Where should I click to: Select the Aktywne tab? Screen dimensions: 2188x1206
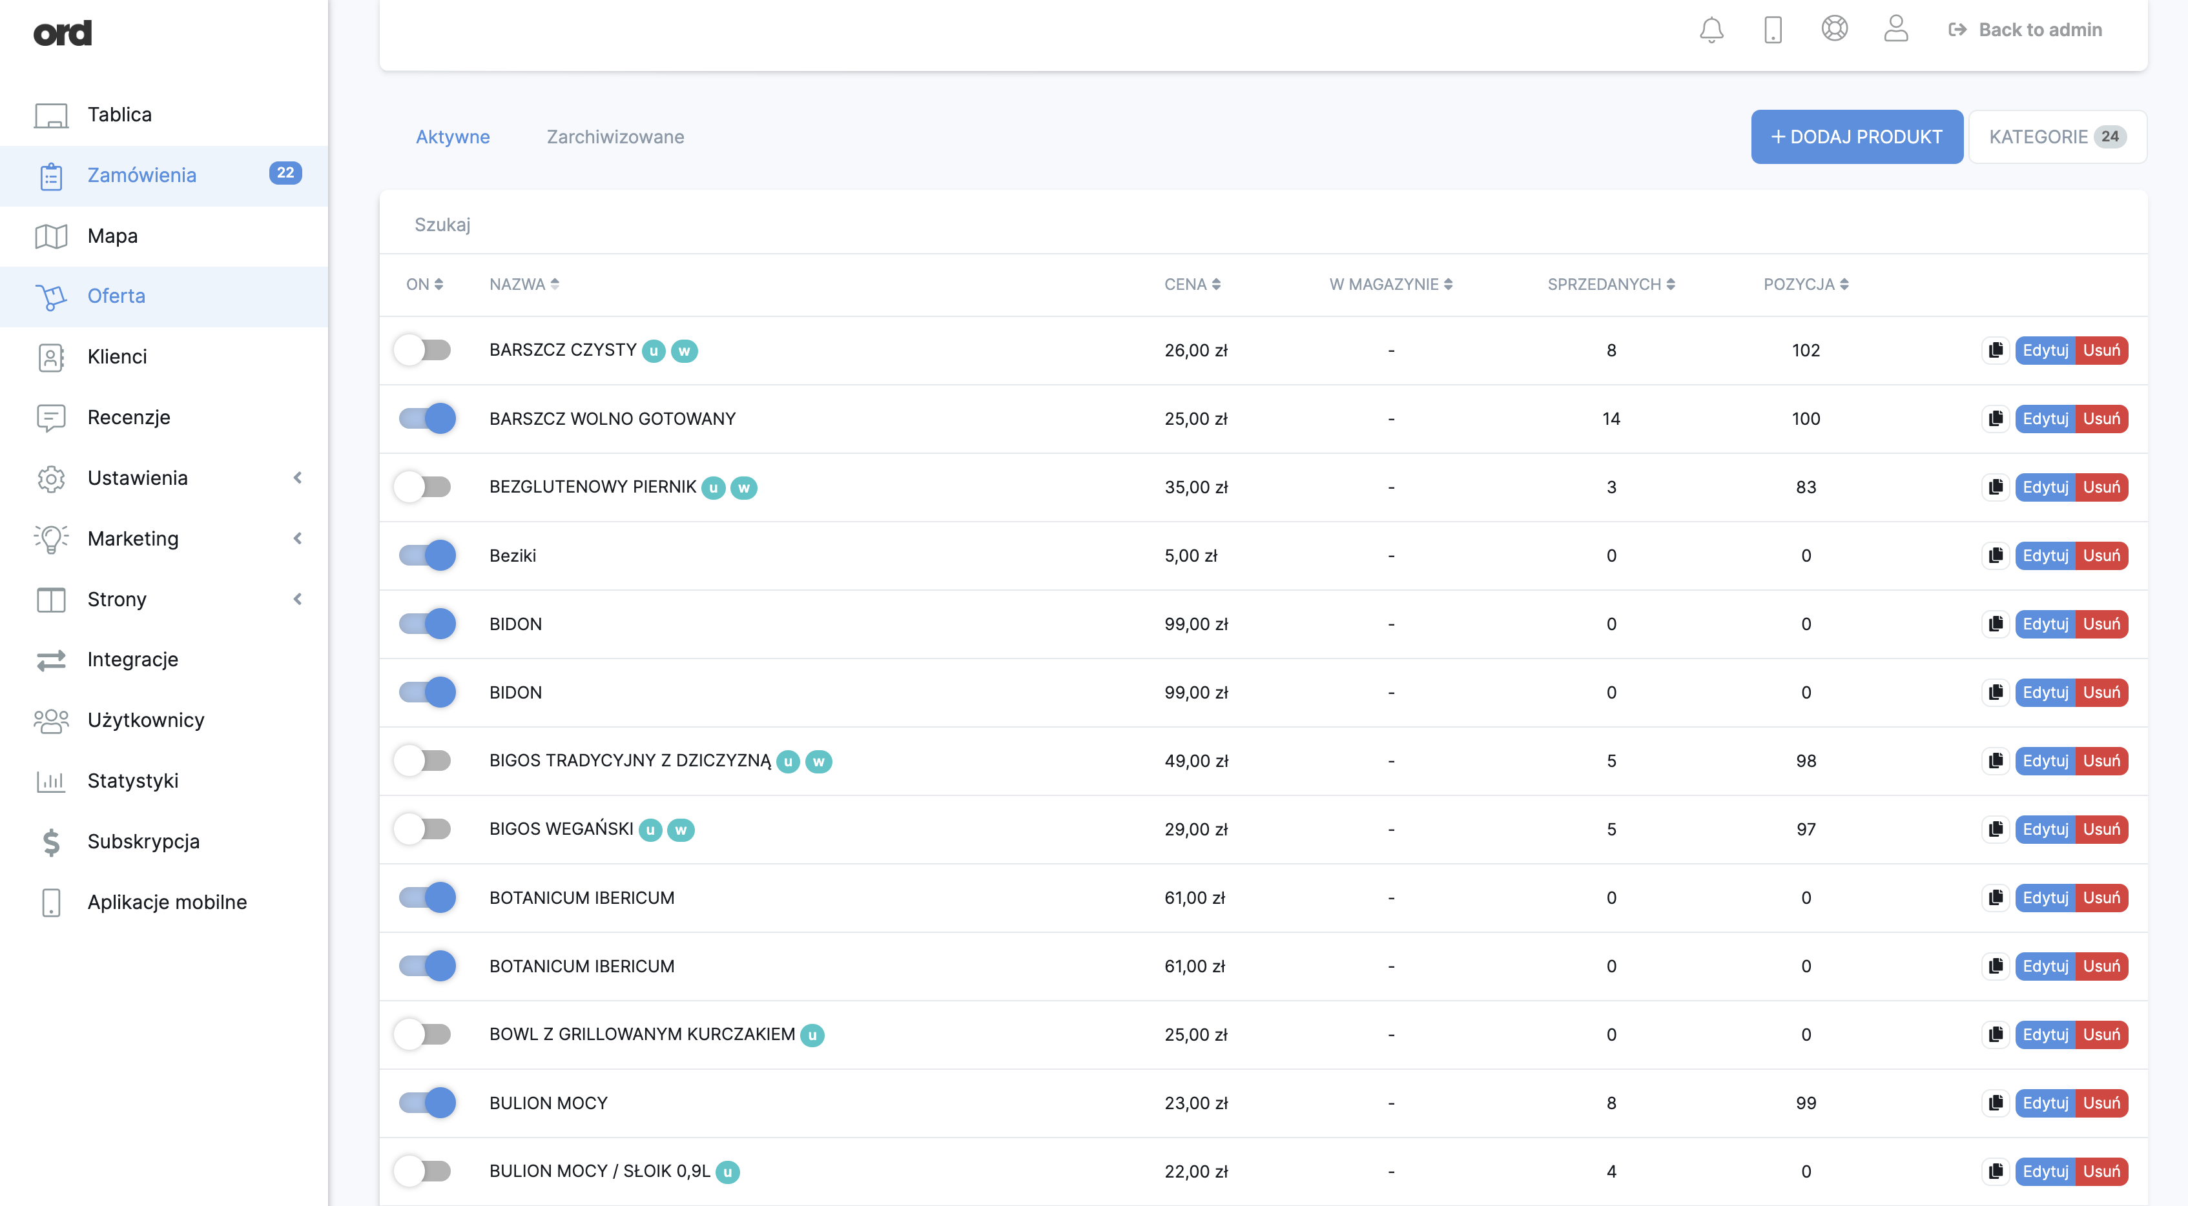pos(452,137)
